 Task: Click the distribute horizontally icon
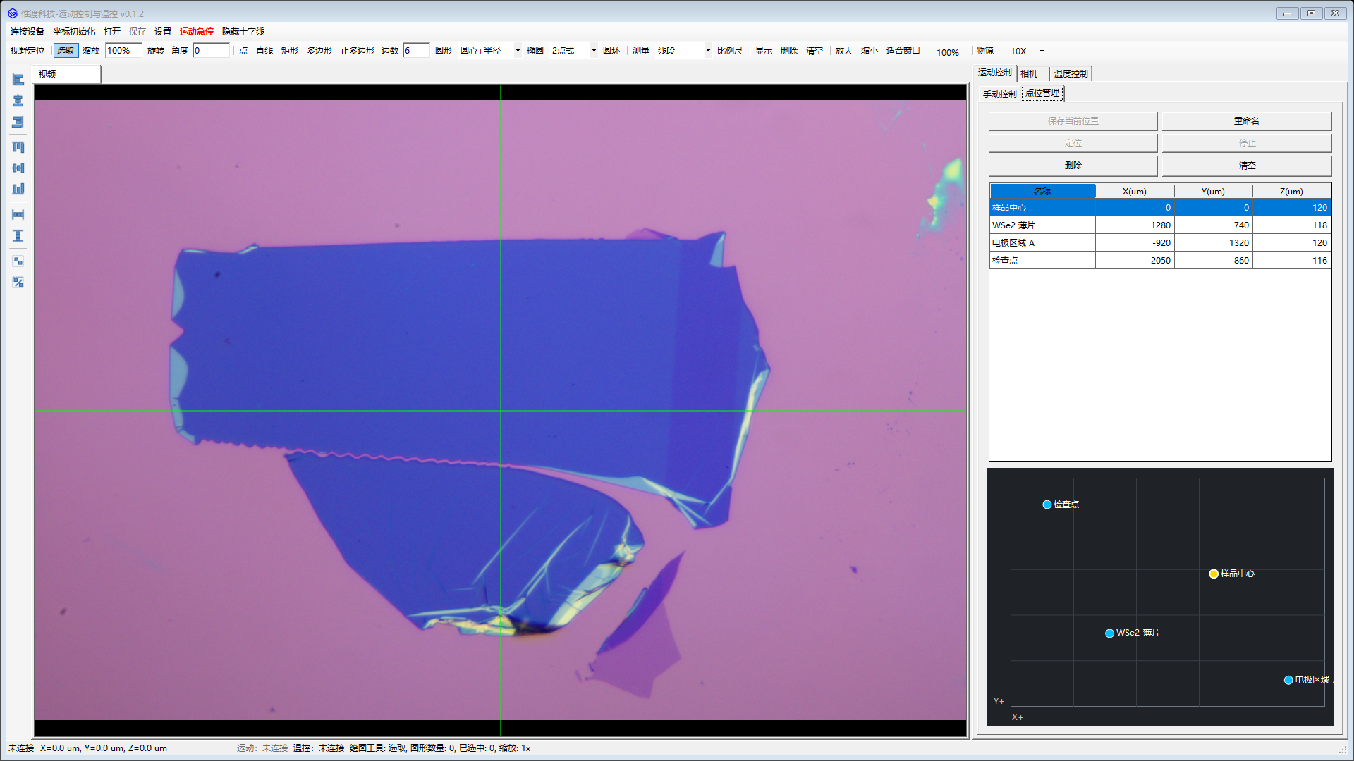18,214
